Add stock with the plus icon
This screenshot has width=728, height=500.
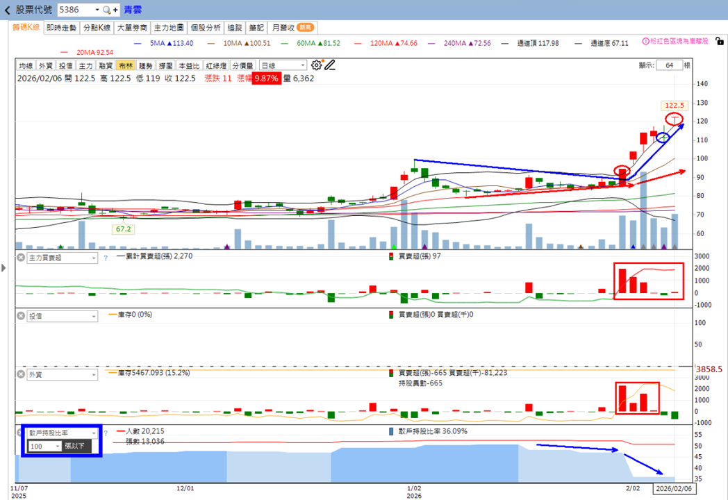coord(115,10)
